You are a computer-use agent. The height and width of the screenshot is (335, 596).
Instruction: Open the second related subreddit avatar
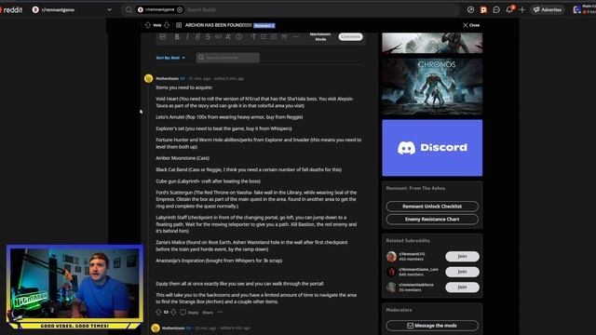[x=391, y=272]
